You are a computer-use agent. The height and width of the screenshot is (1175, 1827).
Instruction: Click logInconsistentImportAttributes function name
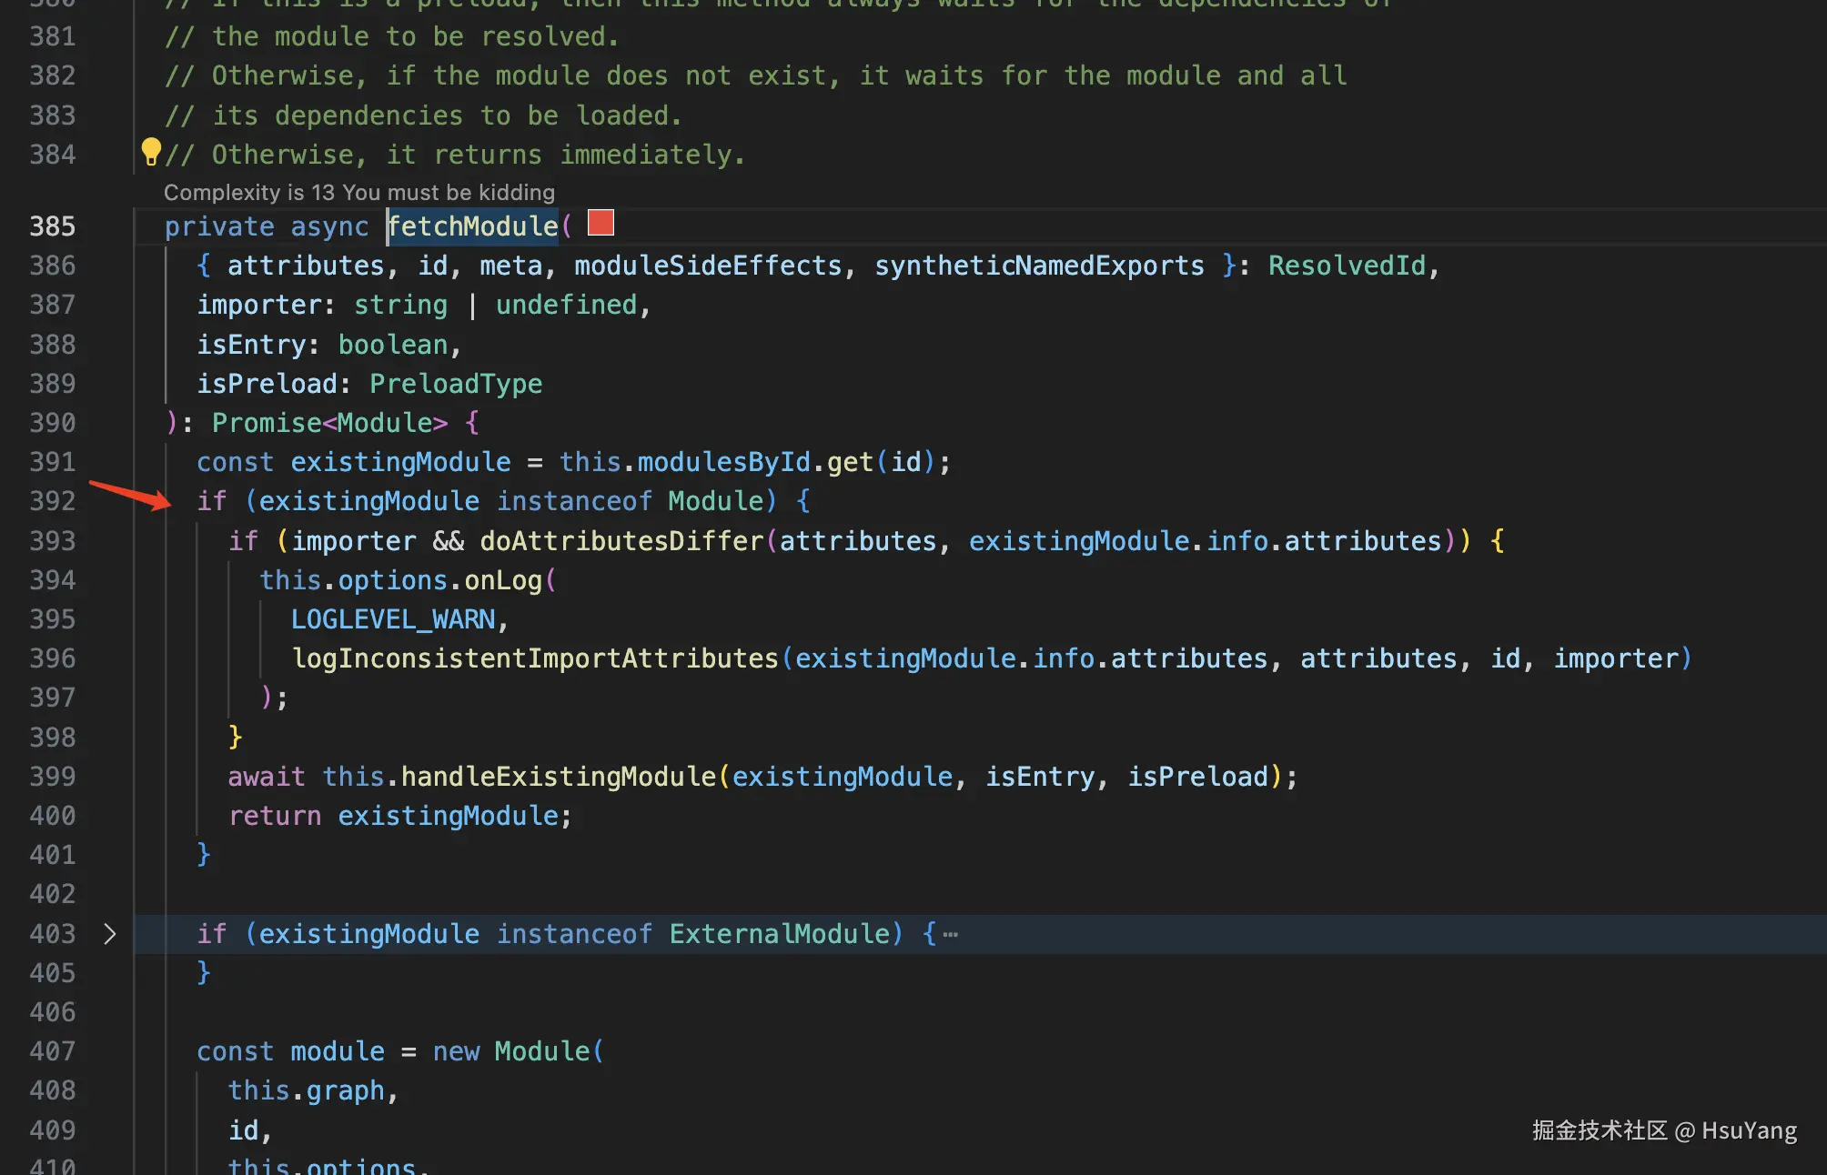(x=535, y=658)
